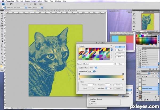
Task: Select the Hand tool
Action: [2, 59]
